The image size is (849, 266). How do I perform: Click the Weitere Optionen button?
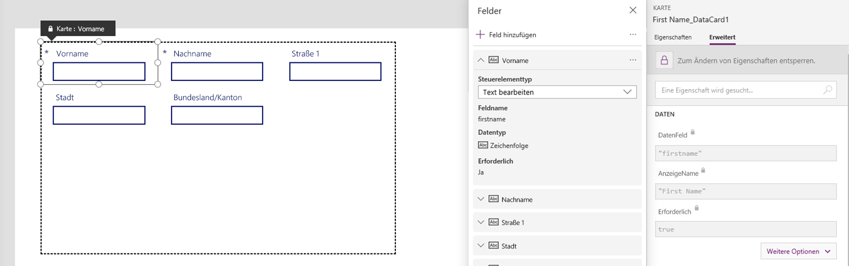[798, 251]
